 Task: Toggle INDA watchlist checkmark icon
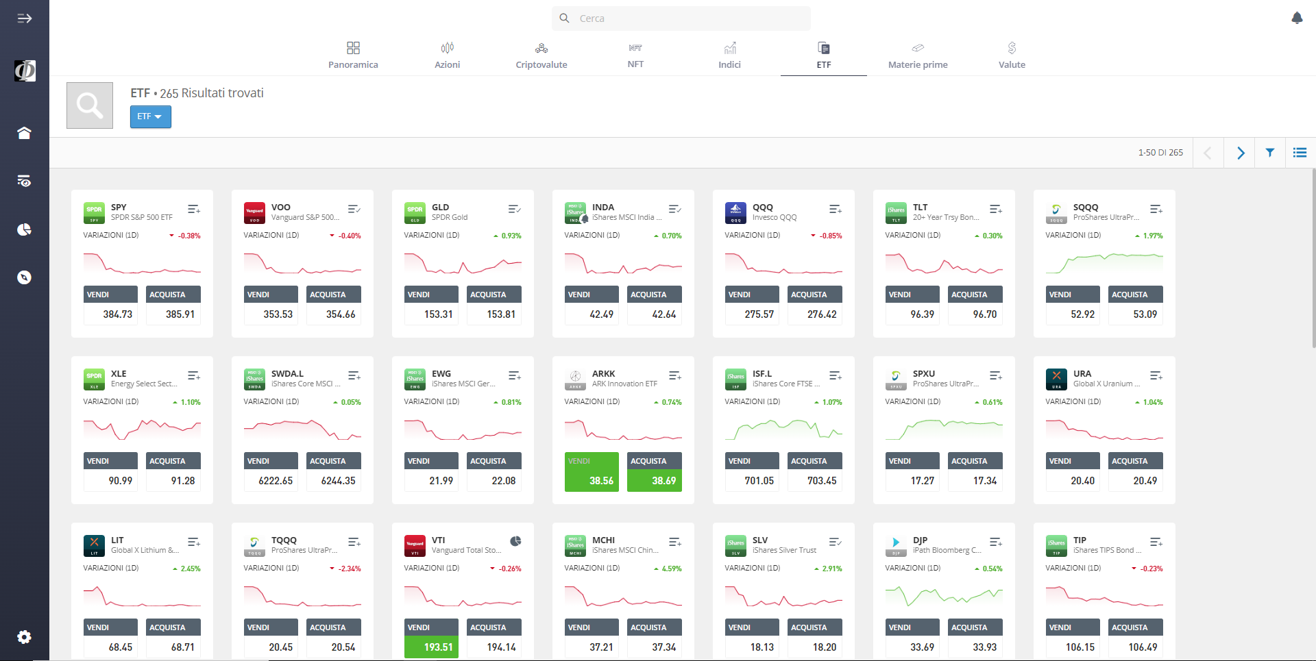point(675,209)
